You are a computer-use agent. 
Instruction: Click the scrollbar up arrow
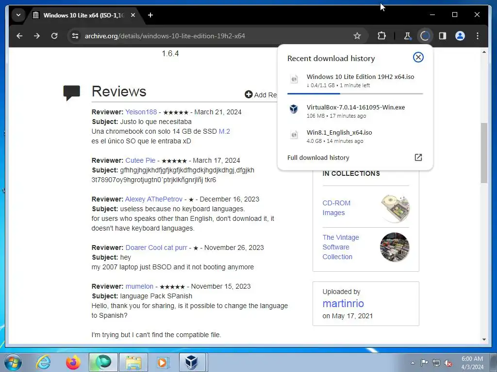pos(484,51)
